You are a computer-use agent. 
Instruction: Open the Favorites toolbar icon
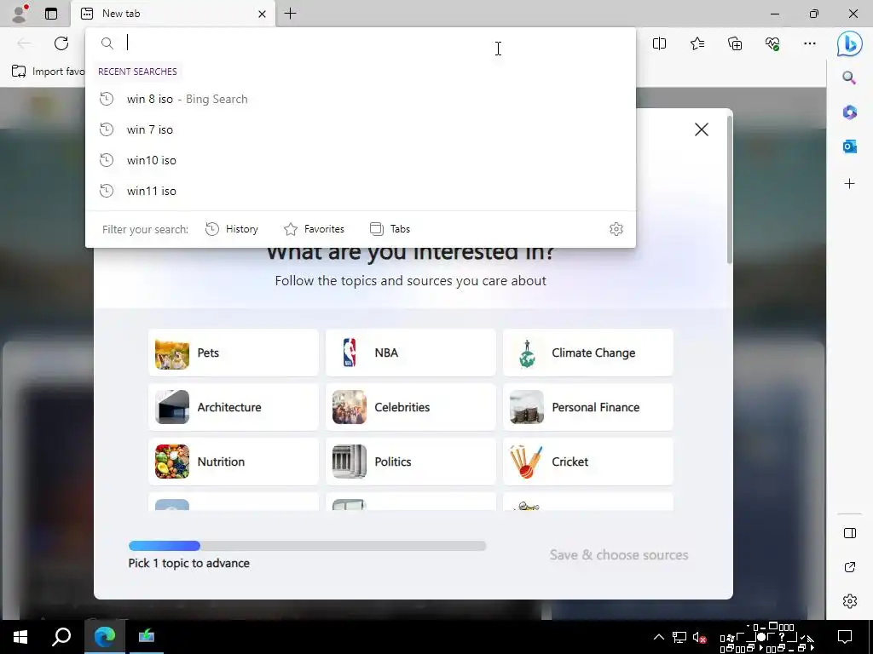697,43
